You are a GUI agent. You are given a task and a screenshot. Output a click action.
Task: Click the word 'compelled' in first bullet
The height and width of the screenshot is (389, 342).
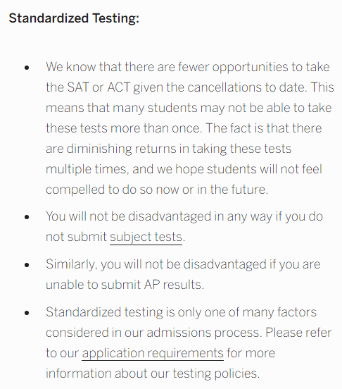click(x=75, y=190)
